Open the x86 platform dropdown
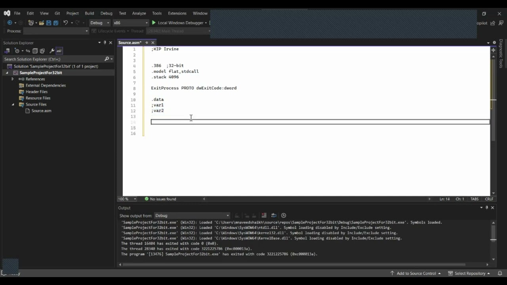507x285 pixels. pyautogui.click(x=130, y=23)
